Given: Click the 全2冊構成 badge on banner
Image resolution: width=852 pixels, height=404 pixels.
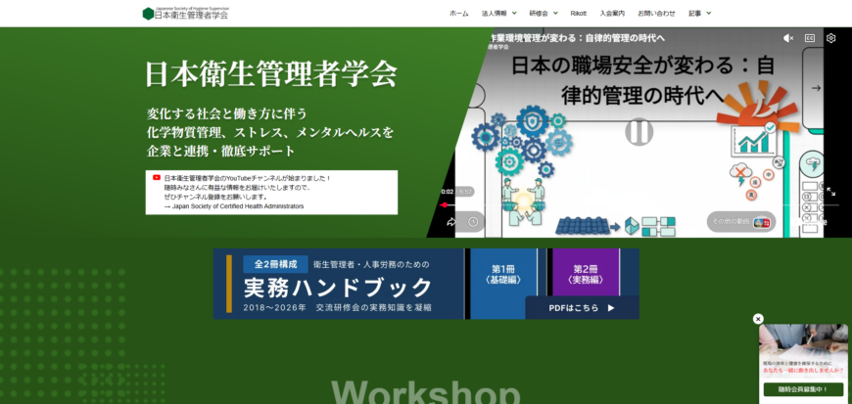Looking at the screenshot, I should pos(275,264).
